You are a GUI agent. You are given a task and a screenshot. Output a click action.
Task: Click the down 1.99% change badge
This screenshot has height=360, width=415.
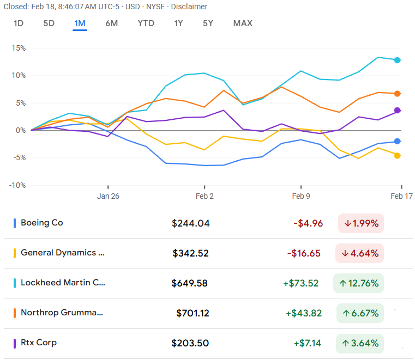tap(361, 223)
